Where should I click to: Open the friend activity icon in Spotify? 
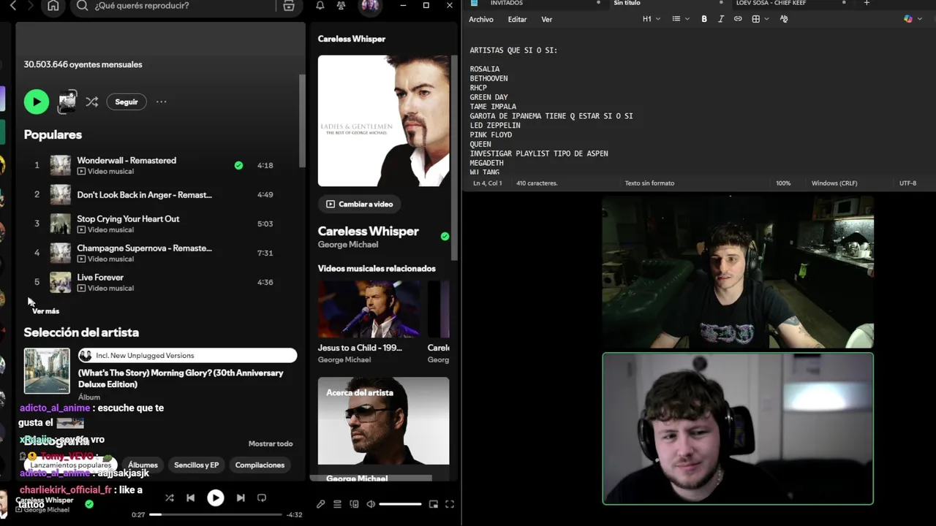341,6
